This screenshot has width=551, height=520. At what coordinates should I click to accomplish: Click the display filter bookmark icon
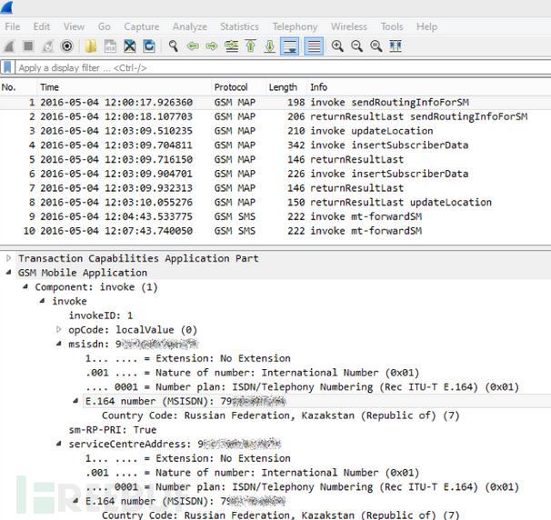pos(8,67)
